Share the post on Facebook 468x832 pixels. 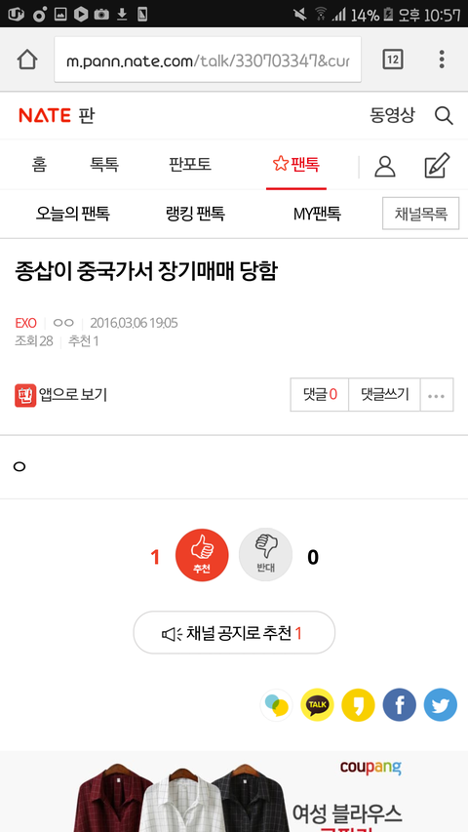pyautogui.click(x=399, y=704)
